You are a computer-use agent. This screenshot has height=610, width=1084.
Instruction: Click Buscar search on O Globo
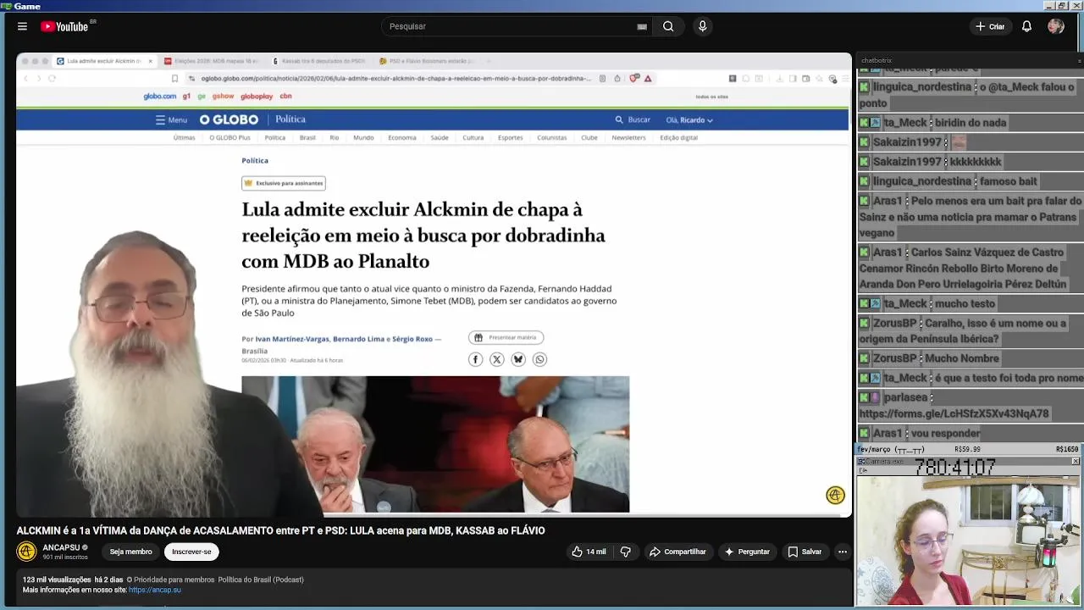click(x=633, y=119)
